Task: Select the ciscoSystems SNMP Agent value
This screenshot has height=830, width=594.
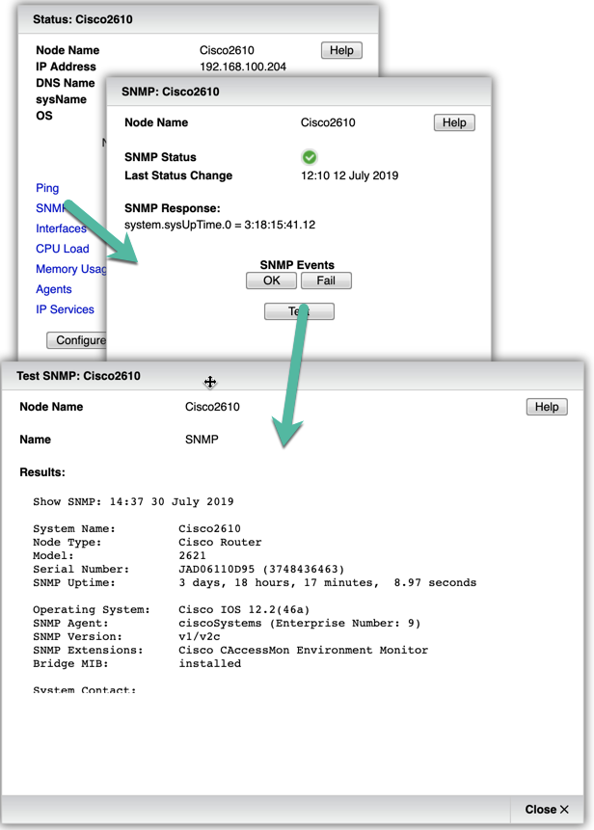Action: tap(300, 624)
